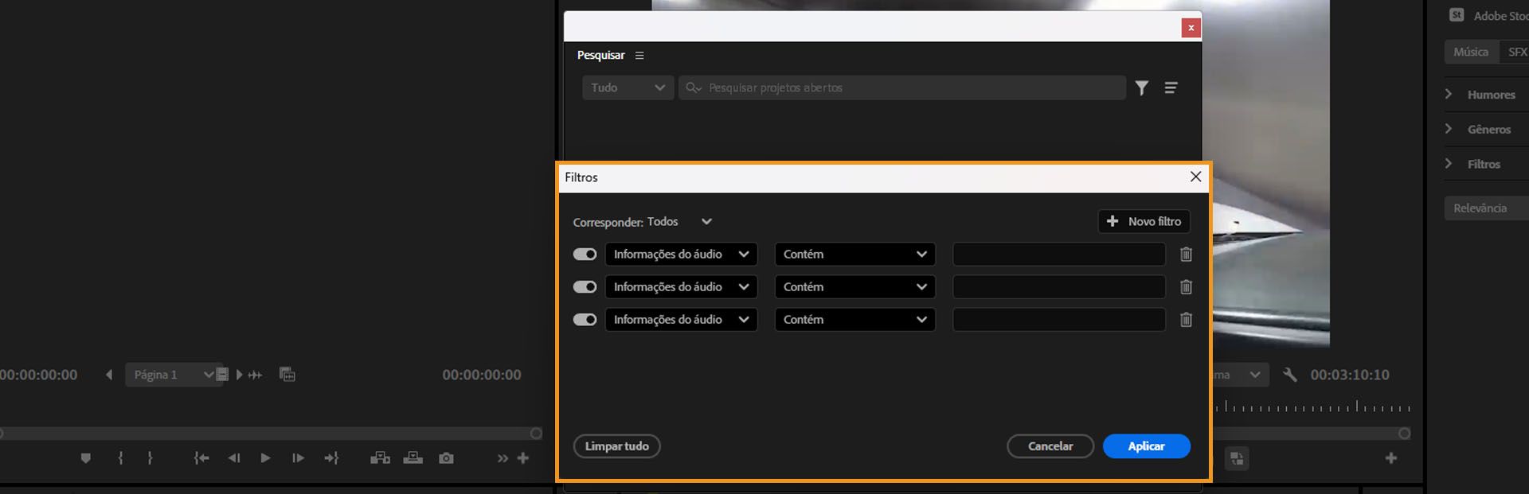Click the comparison view icon in program monitor
1529x494 pixels.
tap(1237, 458)
